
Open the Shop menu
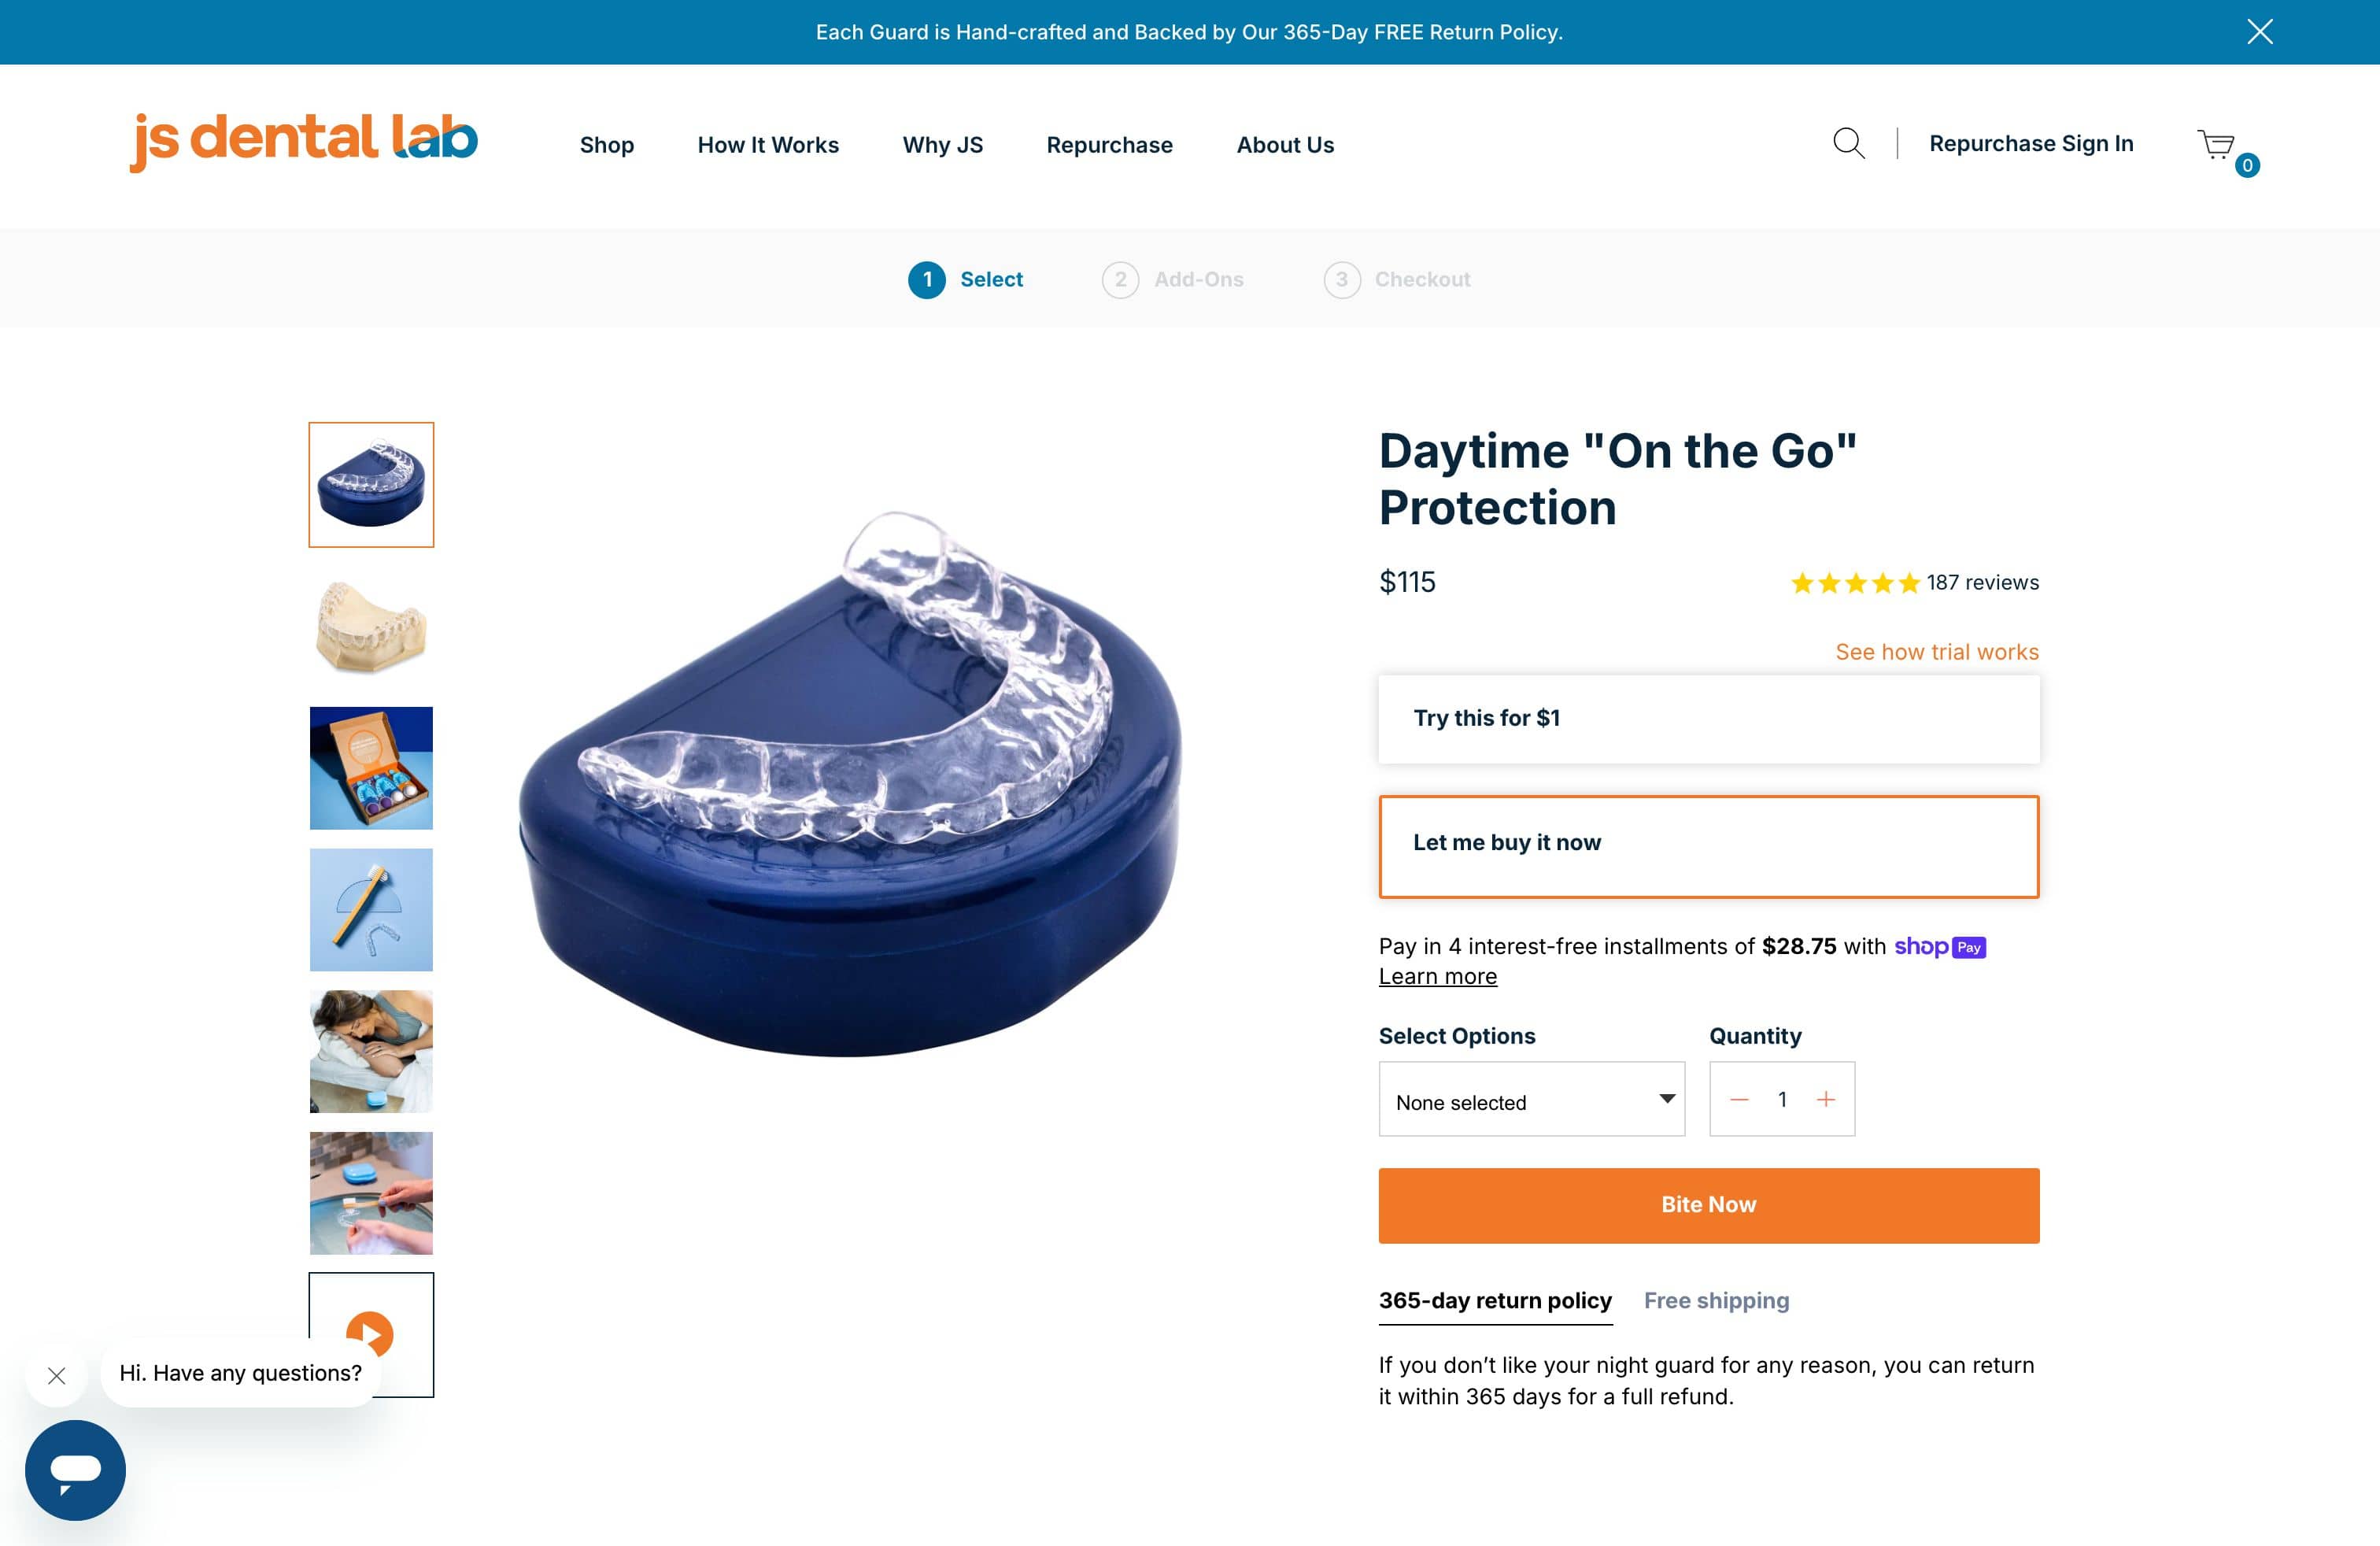click(606, 145)
